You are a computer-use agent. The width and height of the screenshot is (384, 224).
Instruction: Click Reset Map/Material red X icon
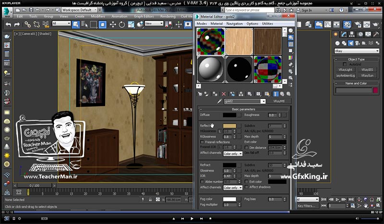(224, 94)
